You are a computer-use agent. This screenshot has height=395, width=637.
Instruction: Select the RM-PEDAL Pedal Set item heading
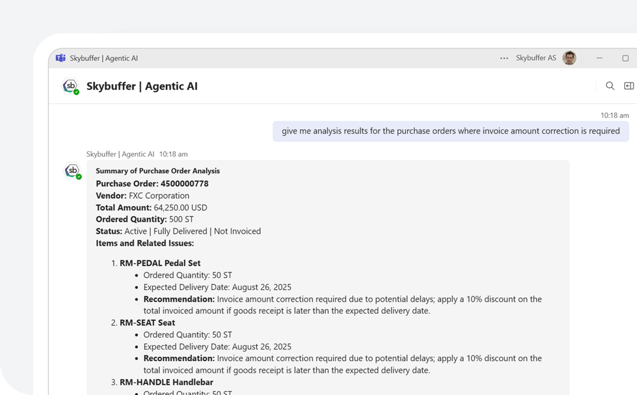click(x=160, y=263)
